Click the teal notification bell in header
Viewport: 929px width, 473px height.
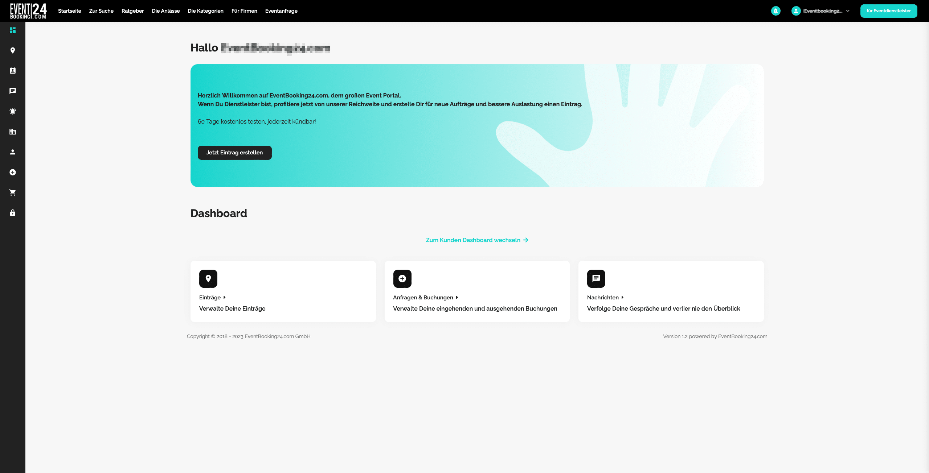click(x=776, y=11)
